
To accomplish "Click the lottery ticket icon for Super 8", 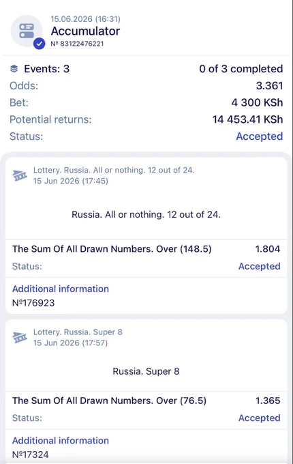I will click(20, 337).
